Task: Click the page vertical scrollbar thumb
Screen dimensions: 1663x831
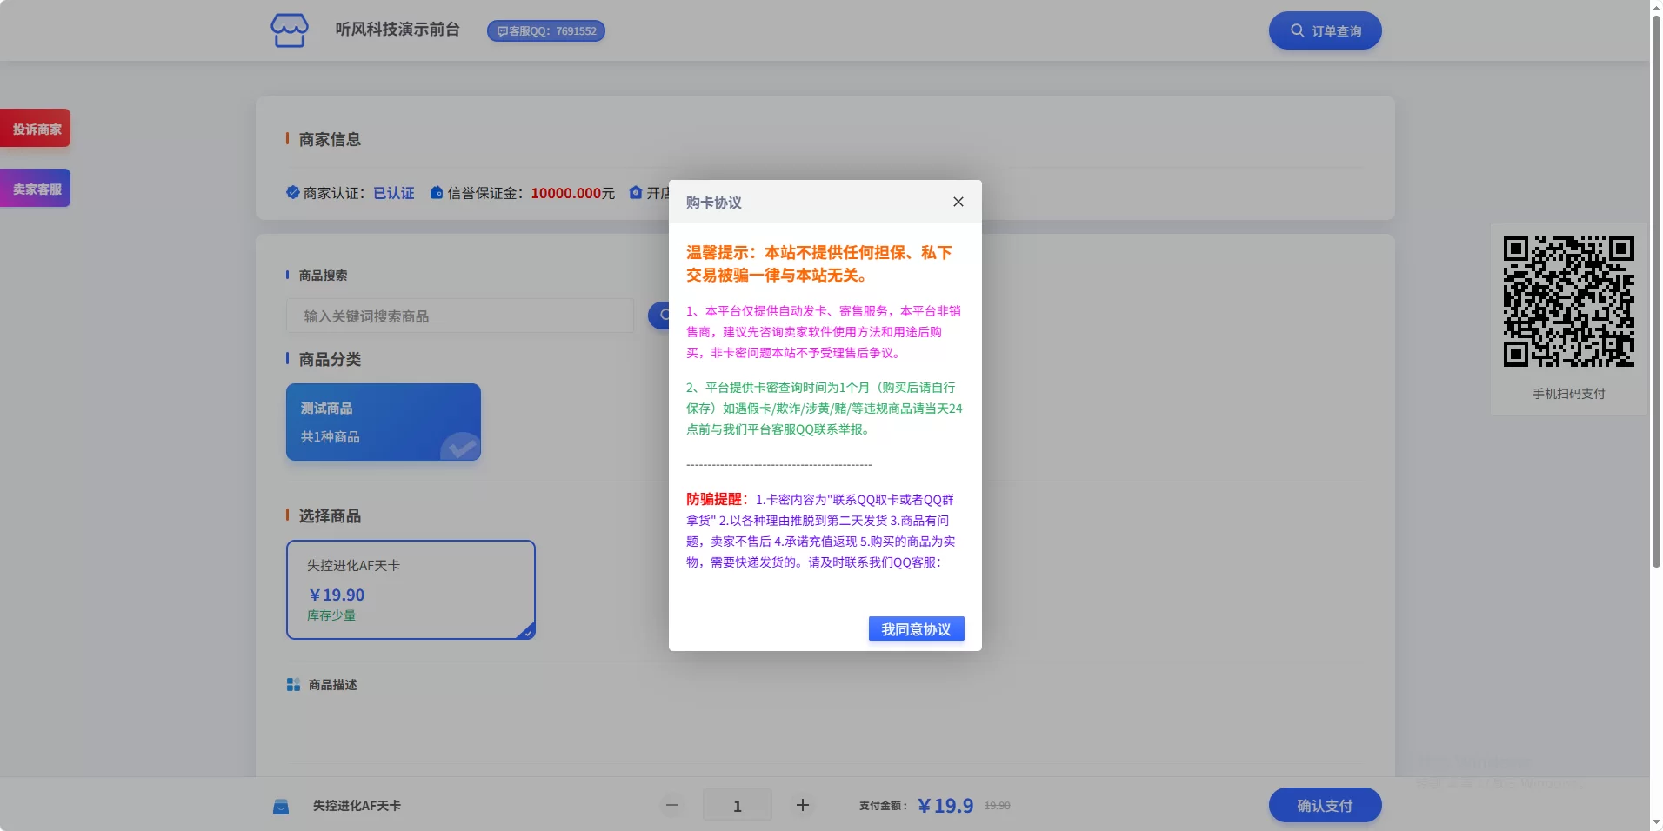Action: pyautogui.click(x=1656, y=291)
